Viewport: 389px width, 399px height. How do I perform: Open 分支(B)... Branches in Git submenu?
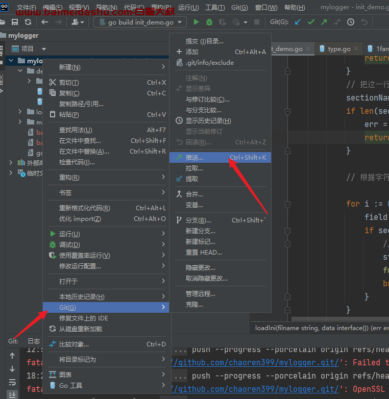[x=220, y=220]
